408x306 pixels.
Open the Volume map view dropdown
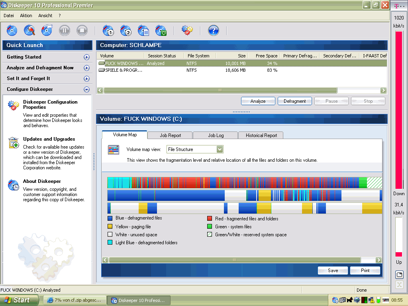(220, 149)
